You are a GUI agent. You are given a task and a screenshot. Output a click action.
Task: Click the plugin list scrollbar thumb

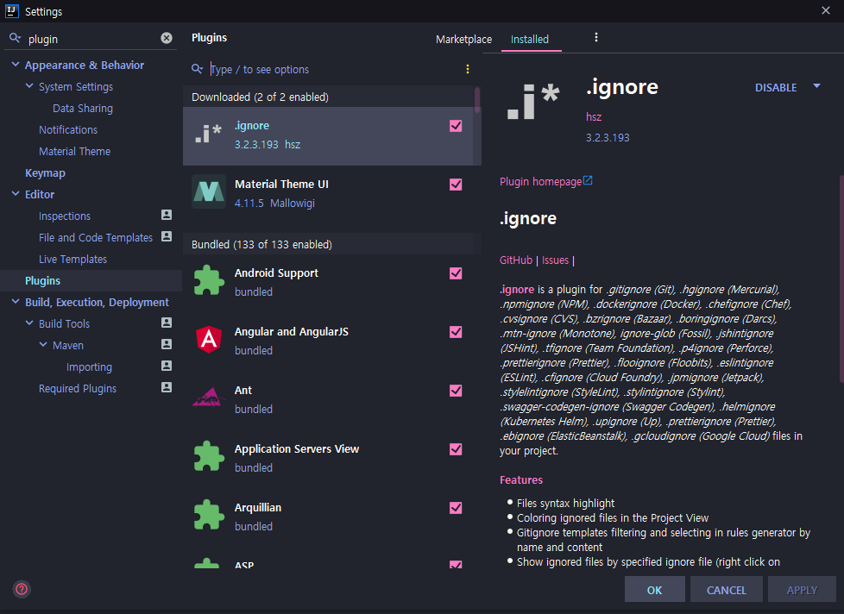pos(477,100)
